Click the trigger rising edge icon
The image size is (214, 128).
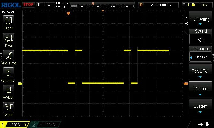pyautogui.click(x=189, y=5)
